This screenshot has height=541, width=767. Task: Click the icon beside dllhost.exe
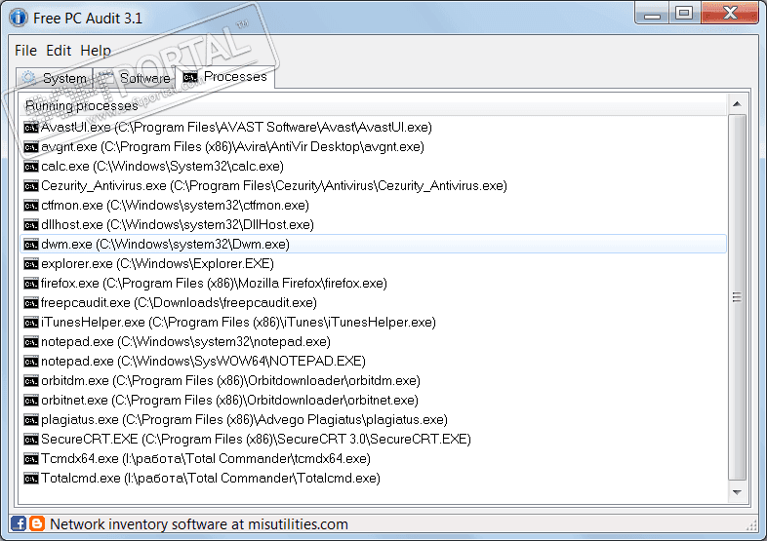tap(31, 225)
